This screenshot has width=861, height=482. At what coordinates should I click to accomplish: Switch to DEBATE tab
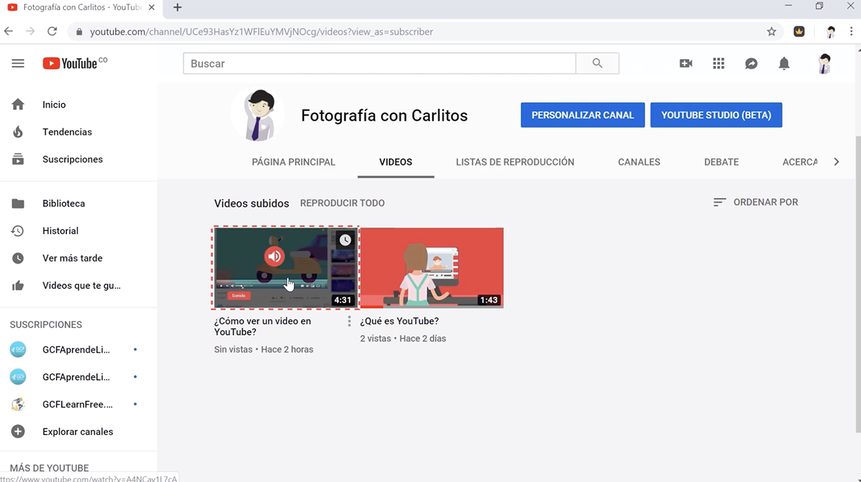pos(721,162)
